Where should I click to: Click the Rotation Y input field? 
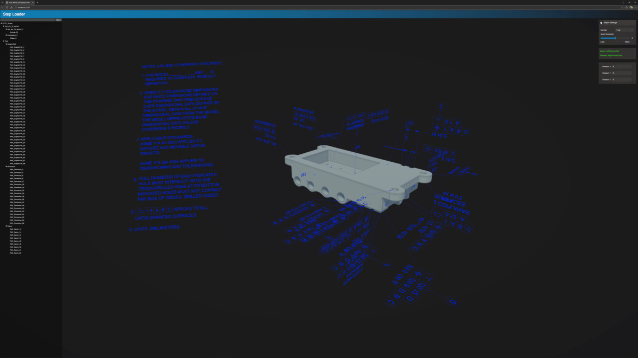[622, 73]
